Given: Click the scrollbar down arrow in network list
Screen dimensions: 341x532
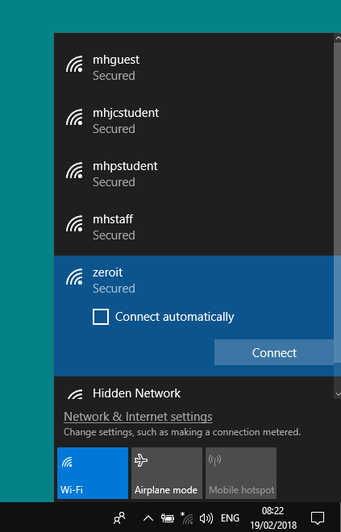Looking at the screenshot, I should (x=338, y=394).
